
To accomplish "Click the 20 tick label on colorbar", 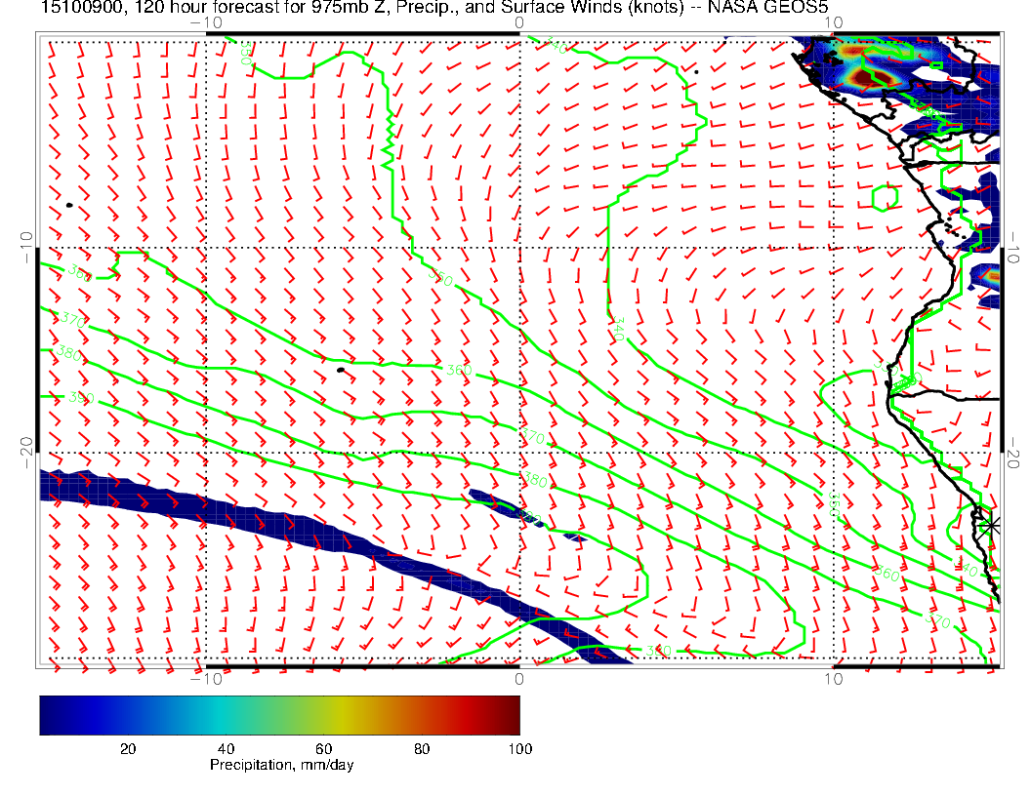I will pos(127,749).
